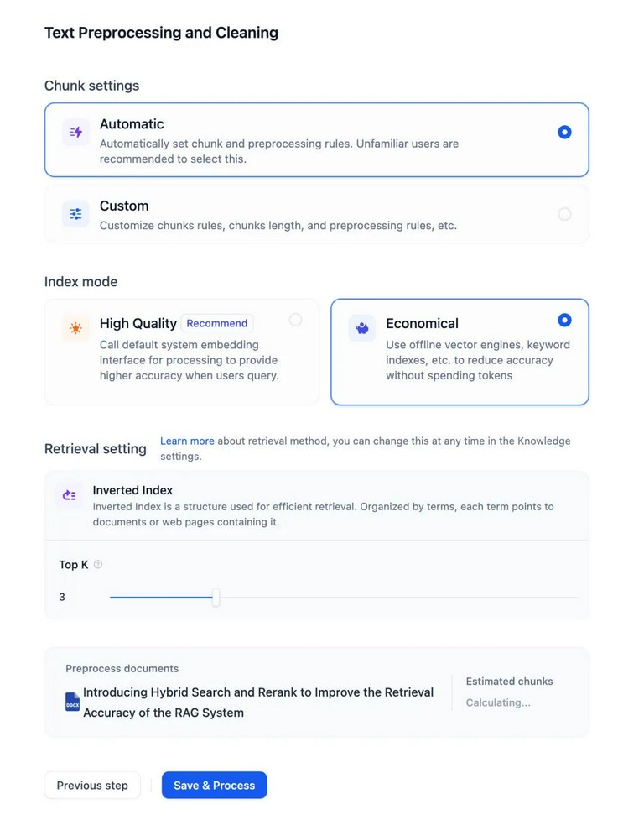Click the High Quality sun icon
The image size is (644, 820).
click(75, 328)
